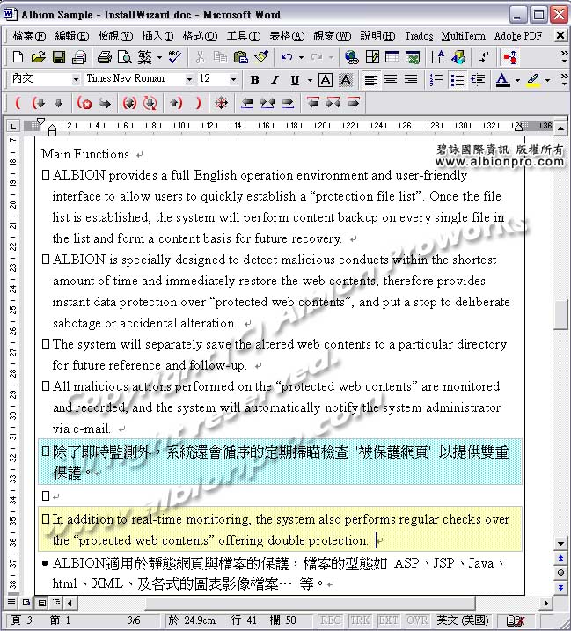Expand the underline style dropdown arrow
Image resolution: width=571 pixels, height=631 pixels.
coord(310,80)
